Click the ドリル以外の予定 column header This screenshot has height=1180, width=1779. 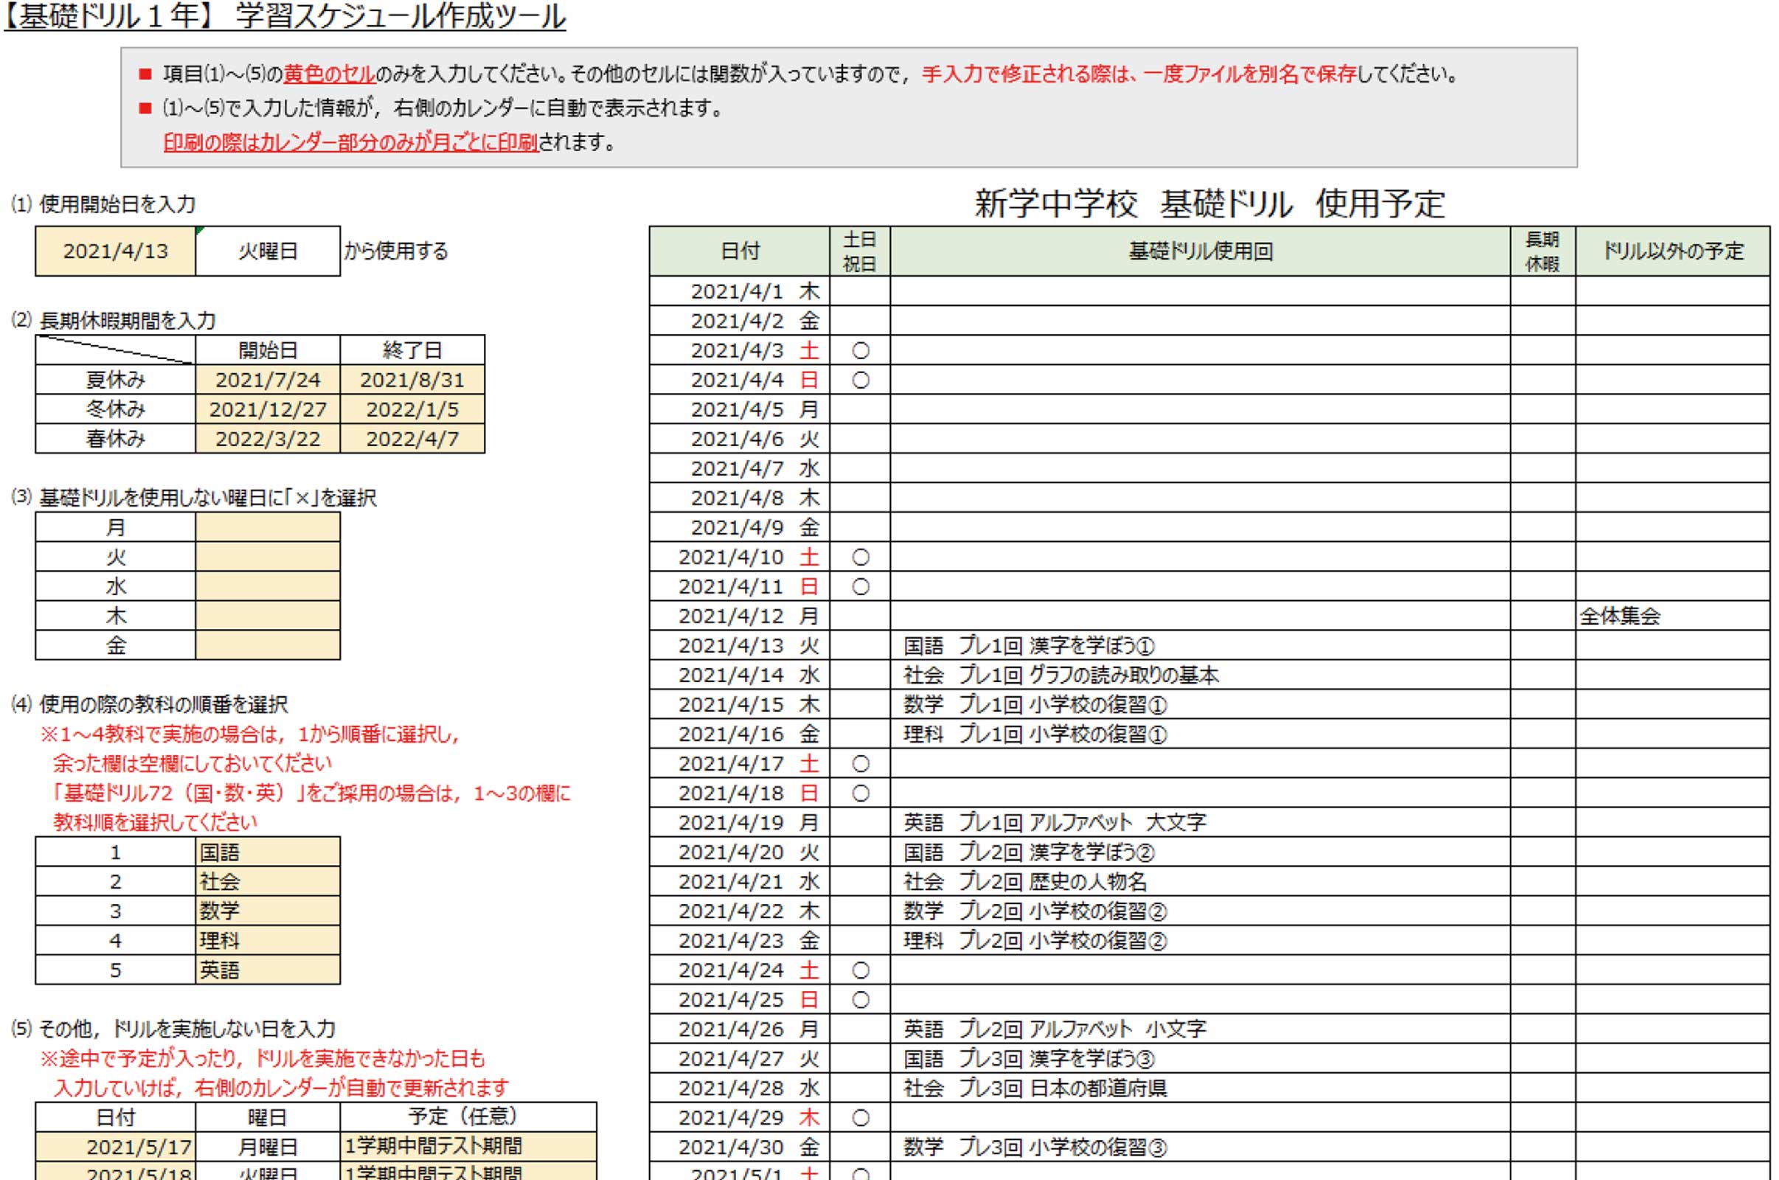(x=1673, y=251)
